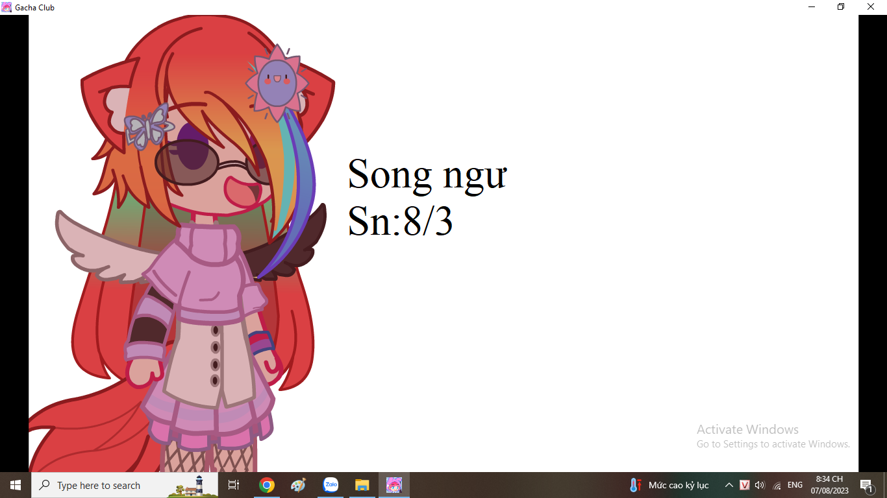887x498 pixels.
Task: Open File Explorer from the taskbar
Action: tap(362, 485)
